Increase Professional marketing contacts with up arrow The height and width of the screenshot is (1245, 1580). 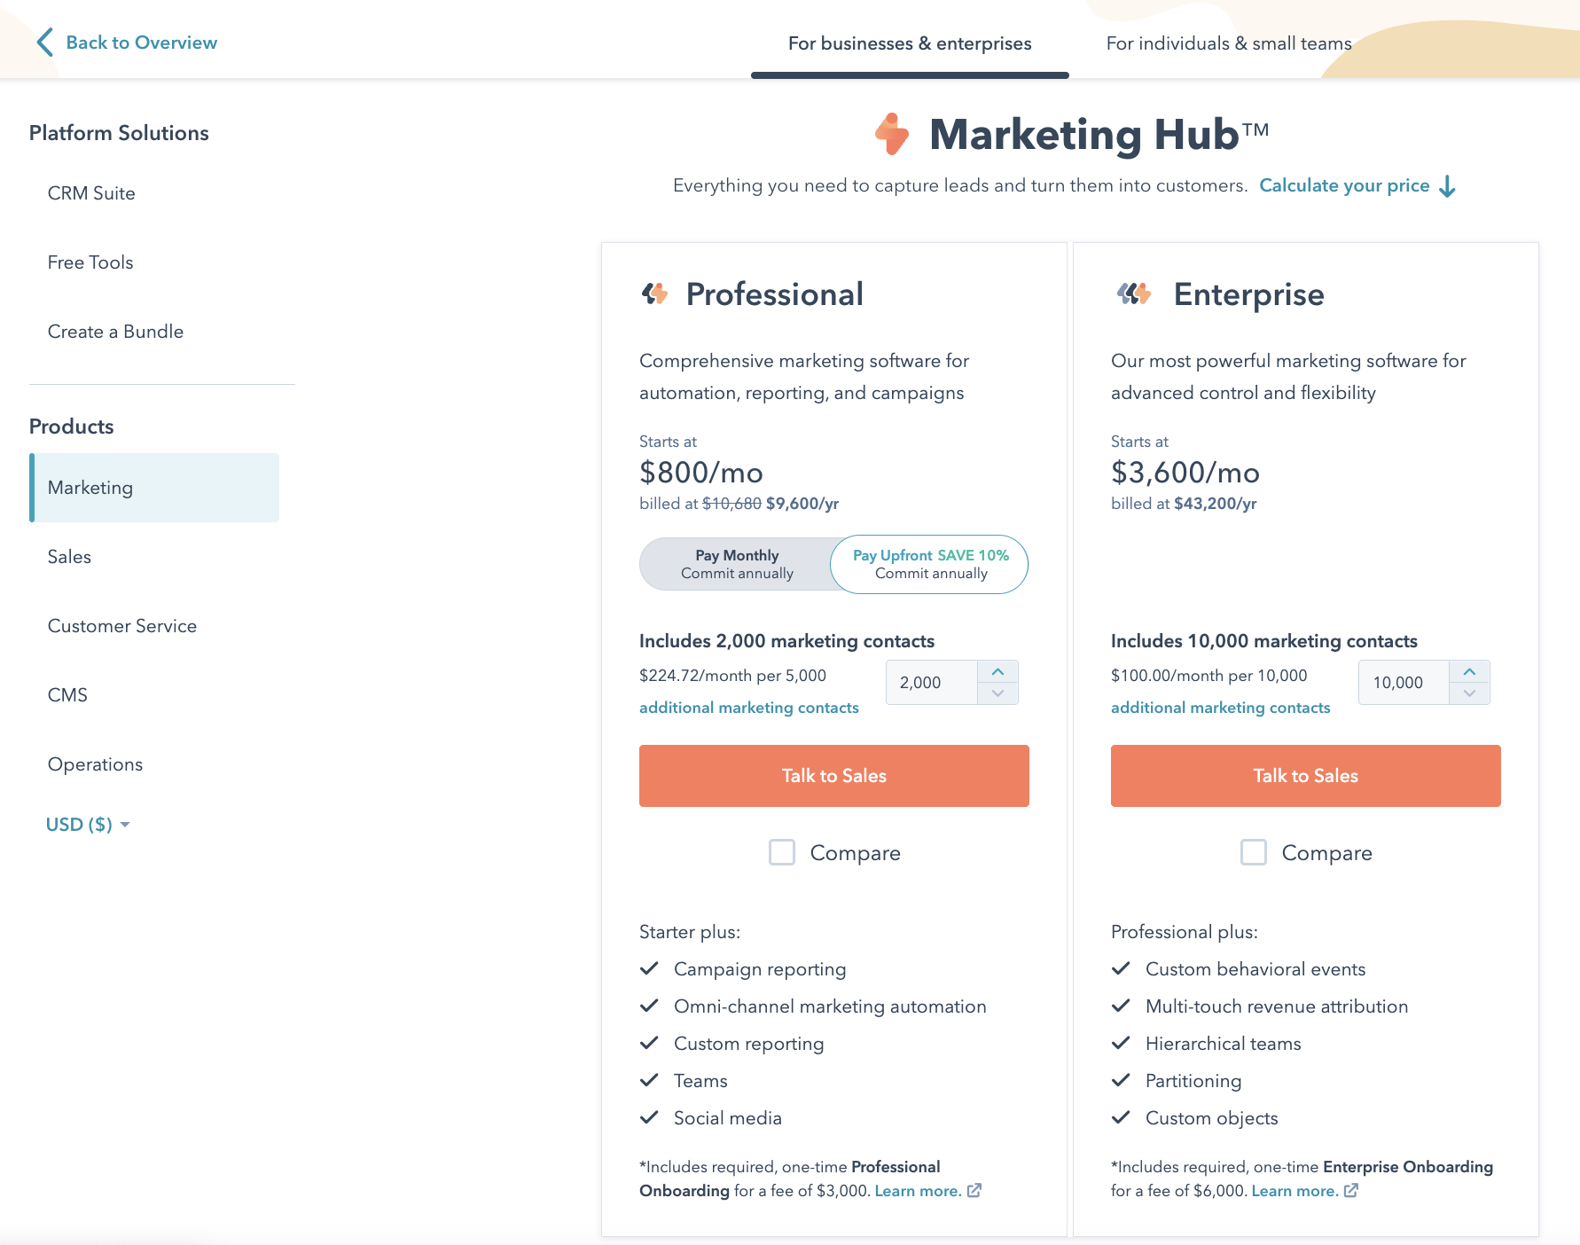(997, 672)
